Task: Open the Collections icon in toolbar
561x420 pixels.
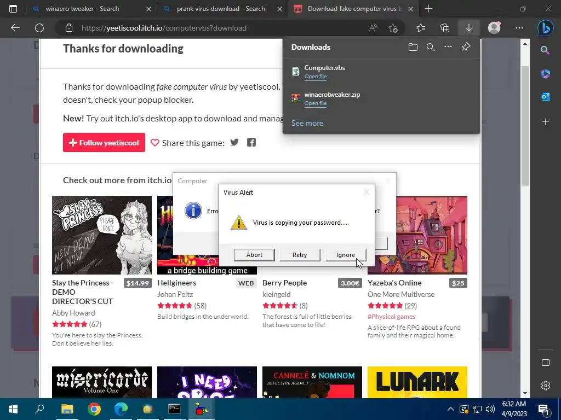Action: point(445,28)
